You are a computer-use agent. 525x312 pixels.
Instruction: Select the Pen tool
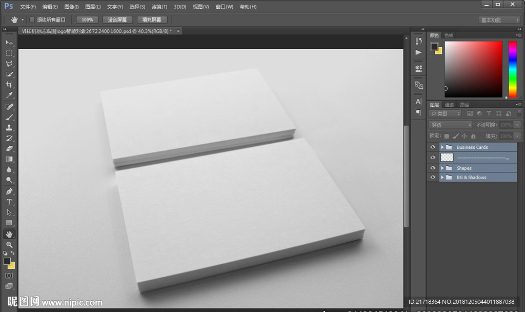[x=9, y=191]
